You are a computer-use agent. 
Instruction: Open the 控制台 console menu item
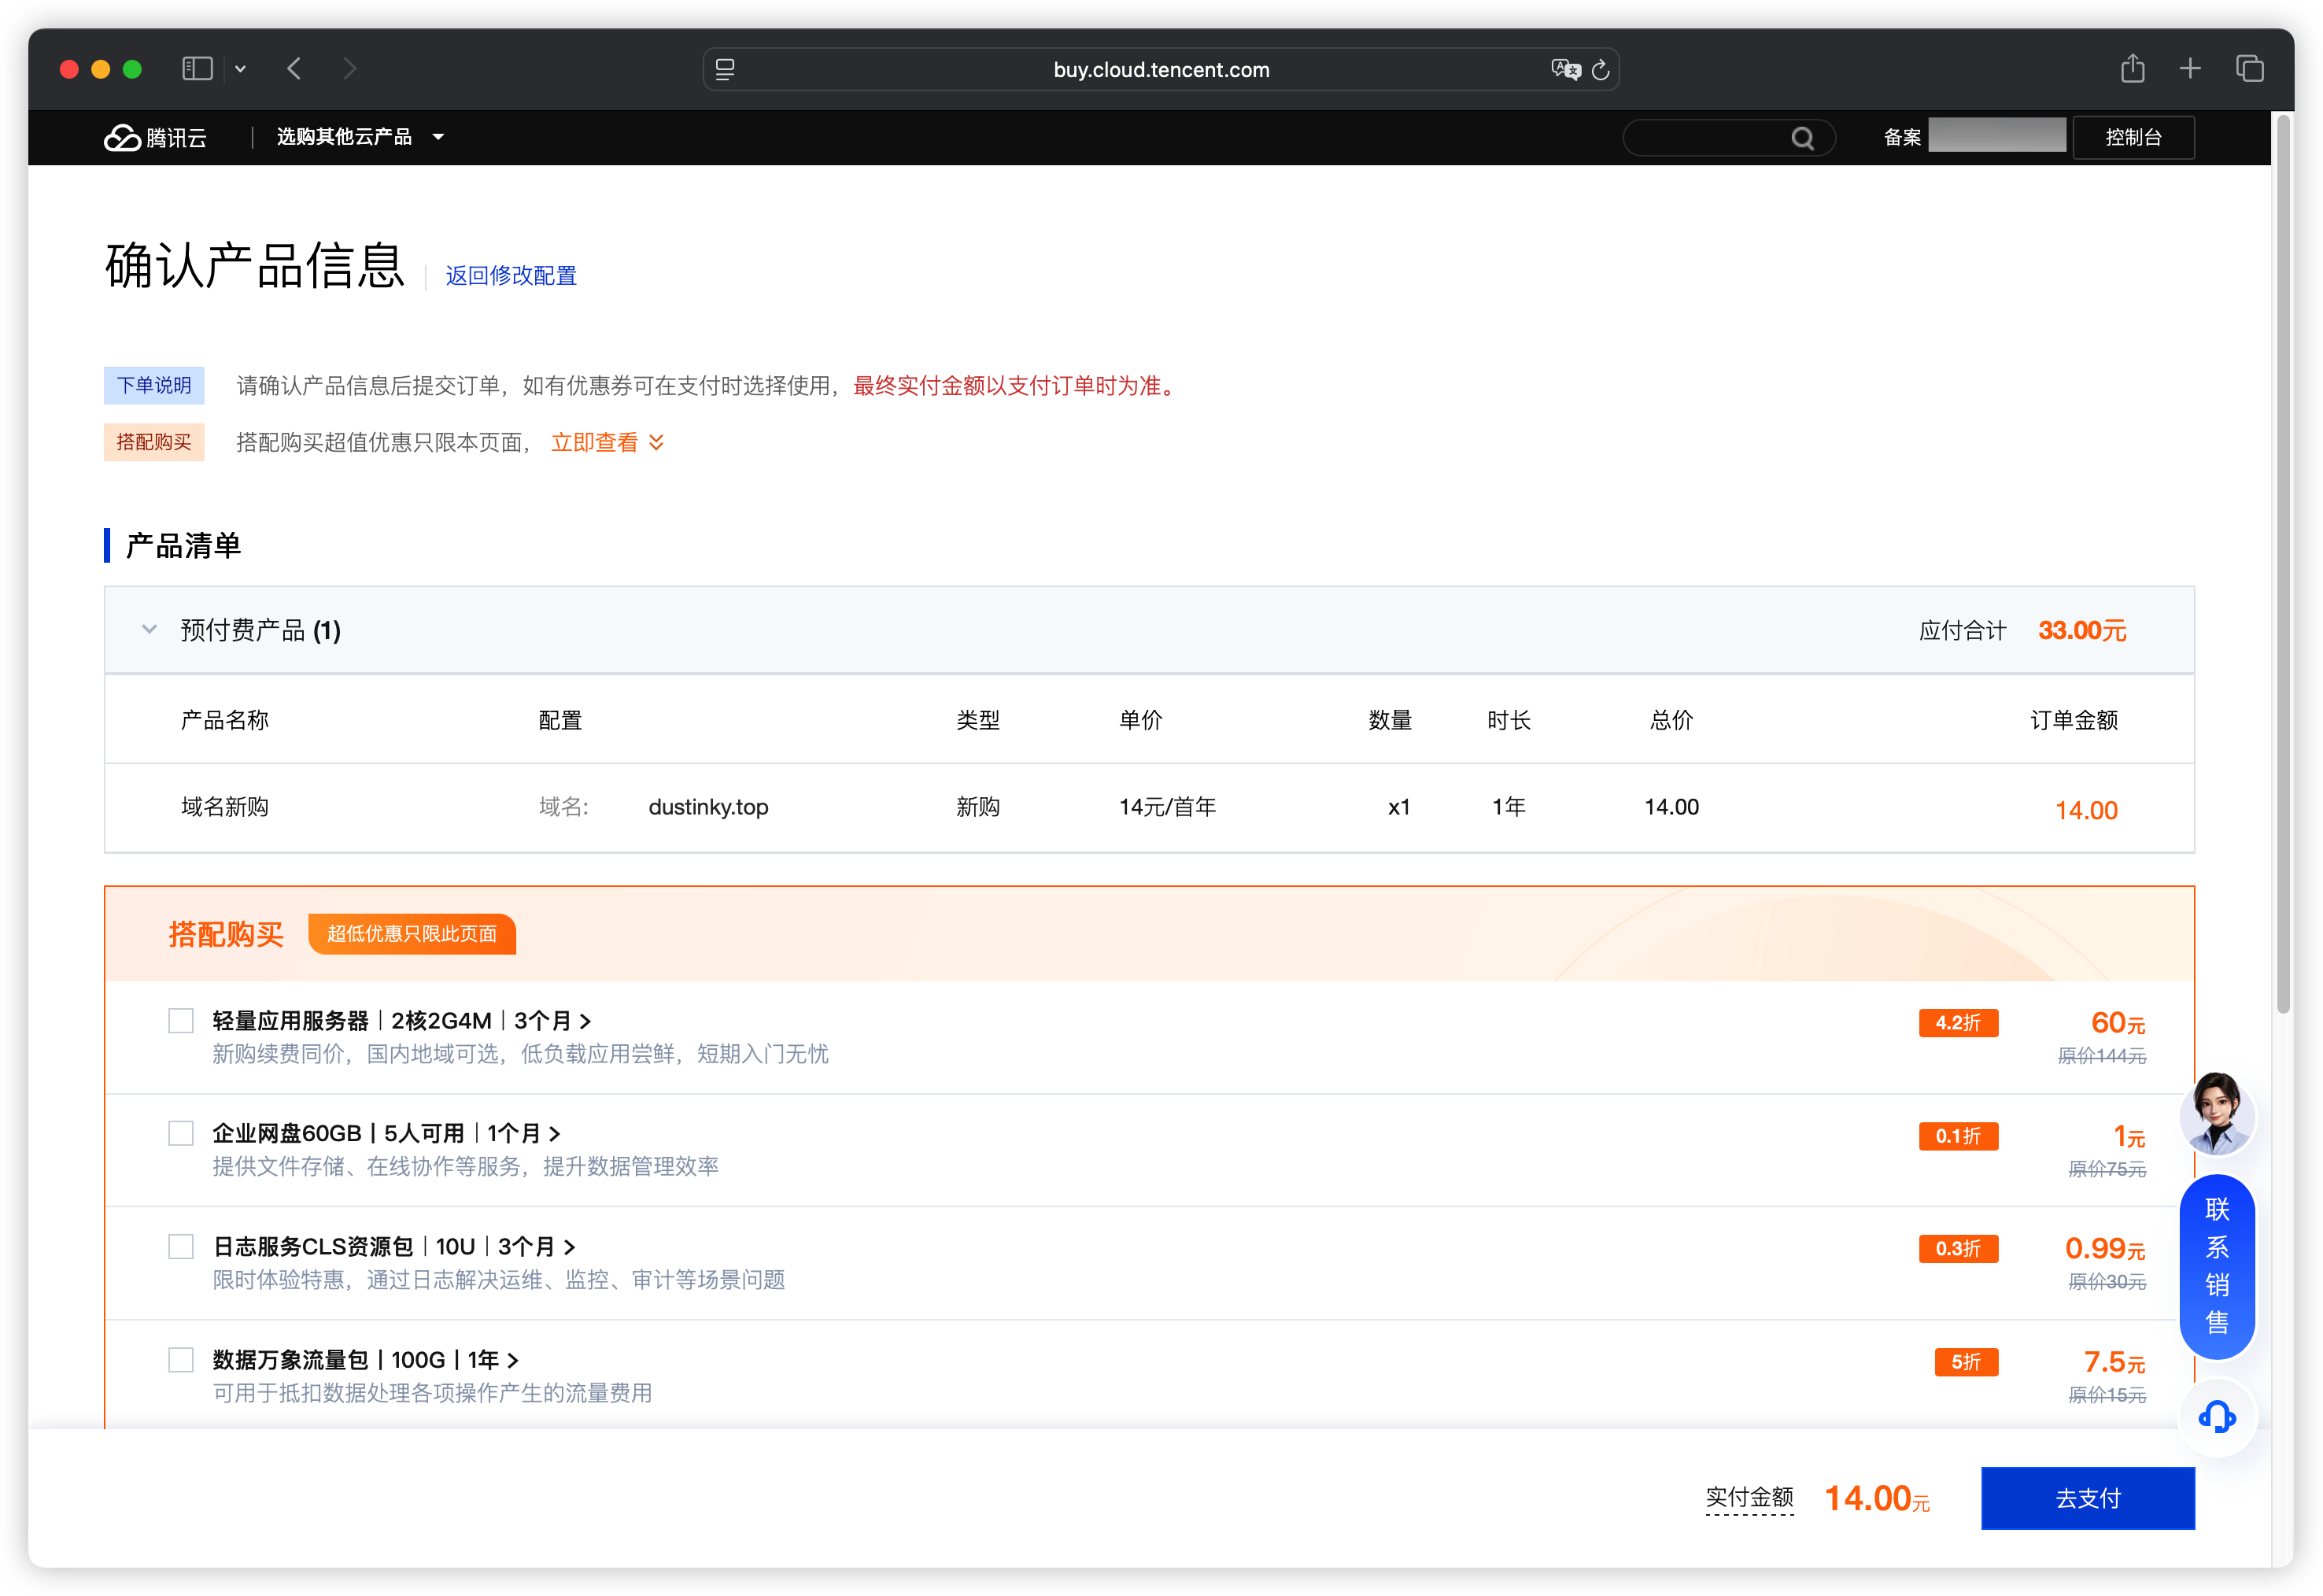pyautogui.click(x=2133, y=138)
